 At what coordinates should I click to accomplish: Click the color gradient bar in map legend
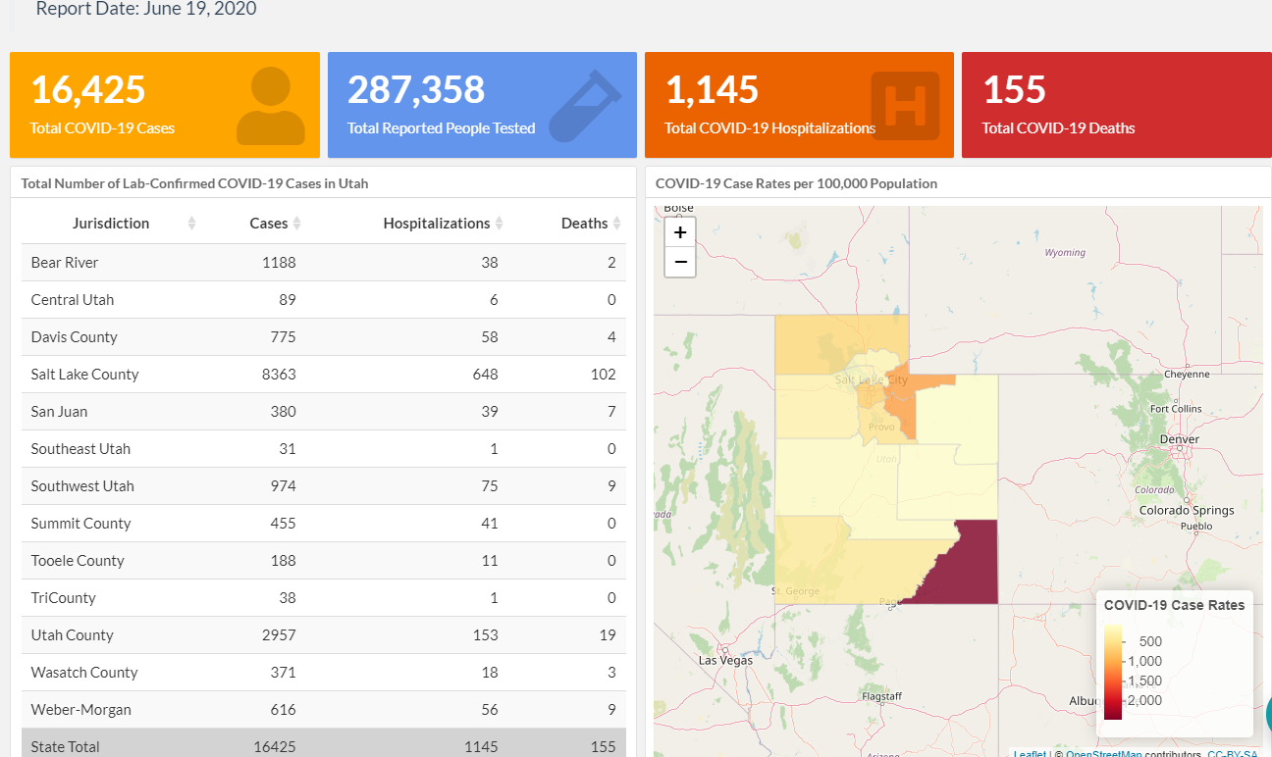point(1113,672)
